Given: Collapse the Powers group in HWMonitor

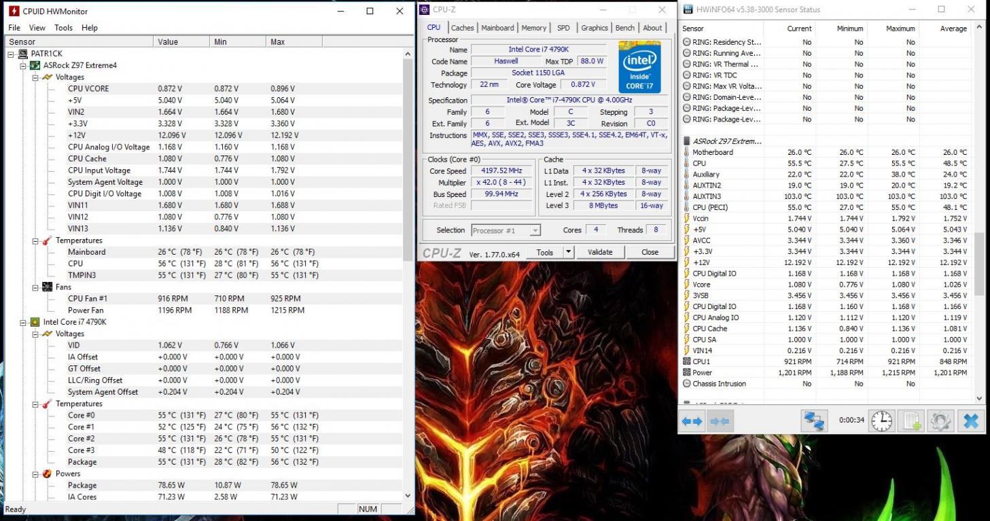Looking at the screenshot, I should click(35, 473).
